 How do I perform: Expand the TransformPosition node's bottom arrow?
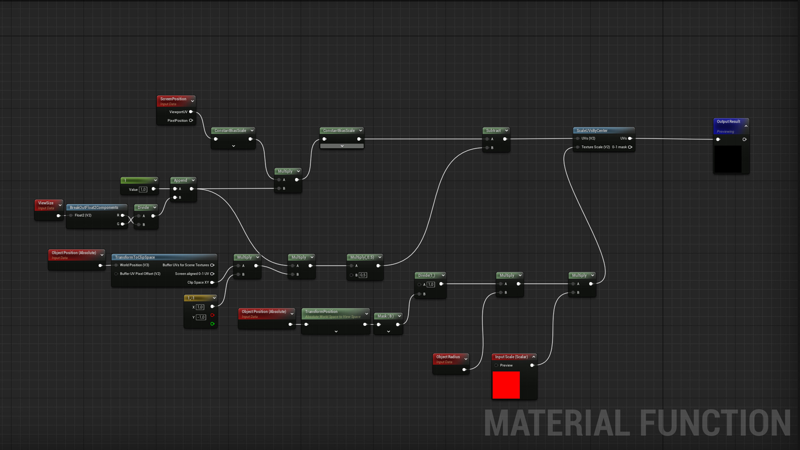coord(336,332)
